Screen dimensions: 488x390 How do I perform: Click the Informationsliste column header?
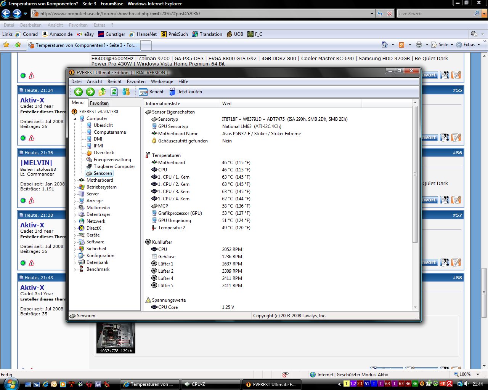pos(182,104)
